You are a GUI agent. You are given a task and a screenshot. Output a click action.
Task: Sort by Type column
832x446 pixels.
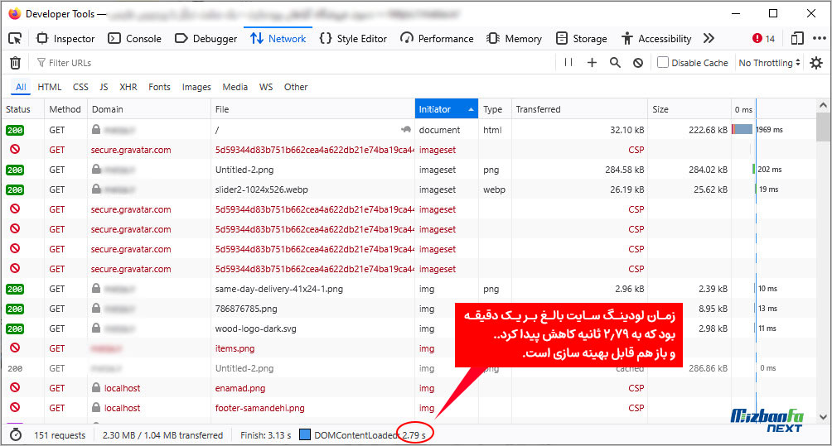(495, 109)
